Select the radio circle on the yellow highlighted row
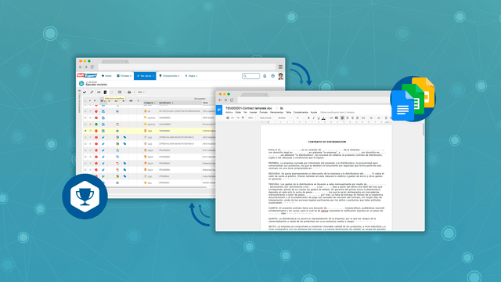The height and width of the screenshot is (282, 501). click(85, 131)
